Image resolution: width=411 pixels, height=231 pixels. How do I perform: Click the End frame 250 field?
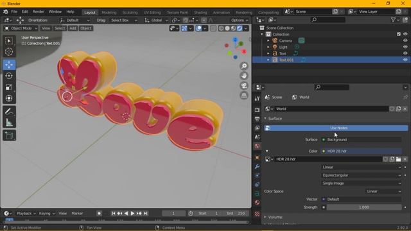[x=236, y=214]
